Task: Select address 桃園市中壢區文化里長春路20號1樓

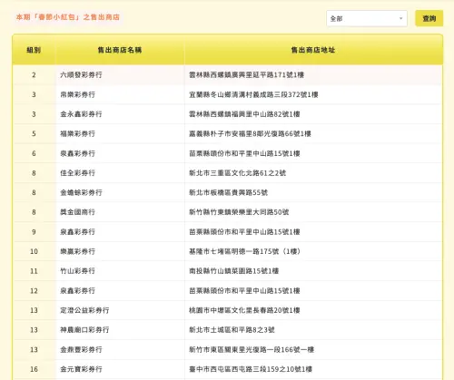Action: pyautogui.click(x=244, y=310)
